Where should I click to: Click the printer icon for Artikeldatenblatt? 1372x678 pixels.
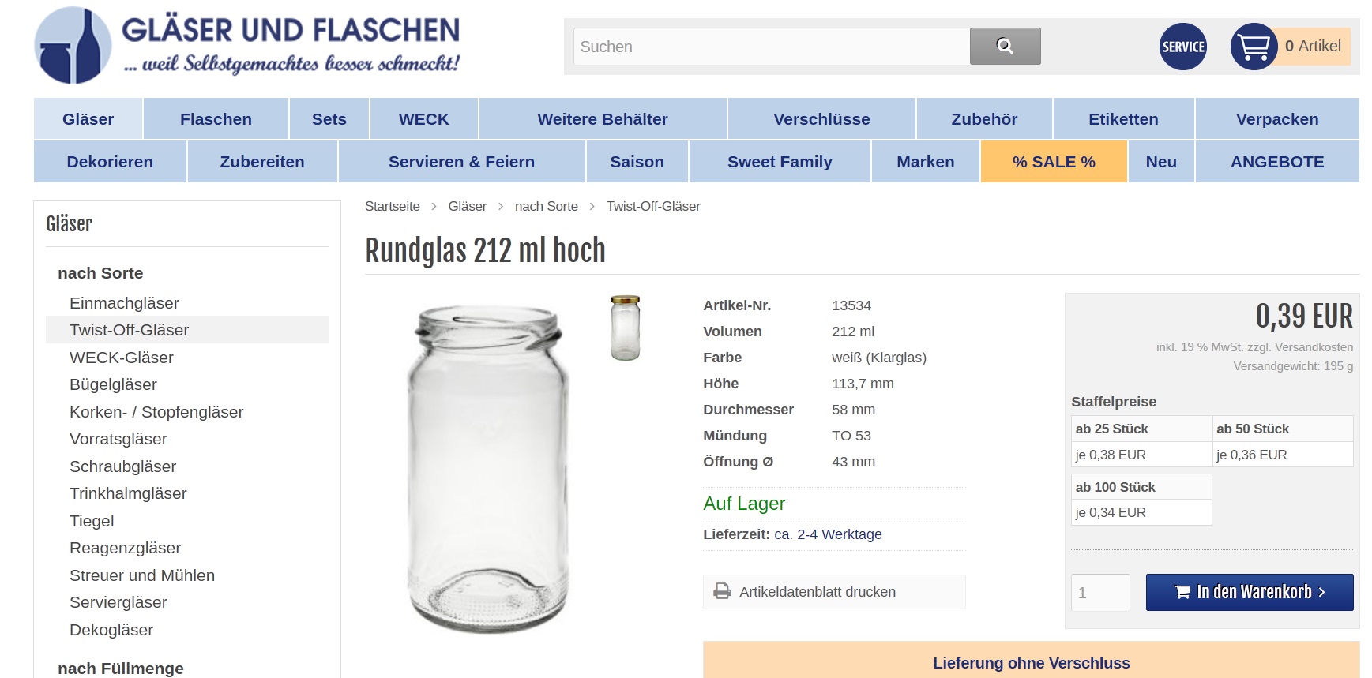pyautogui.click(x=722, y=591)
